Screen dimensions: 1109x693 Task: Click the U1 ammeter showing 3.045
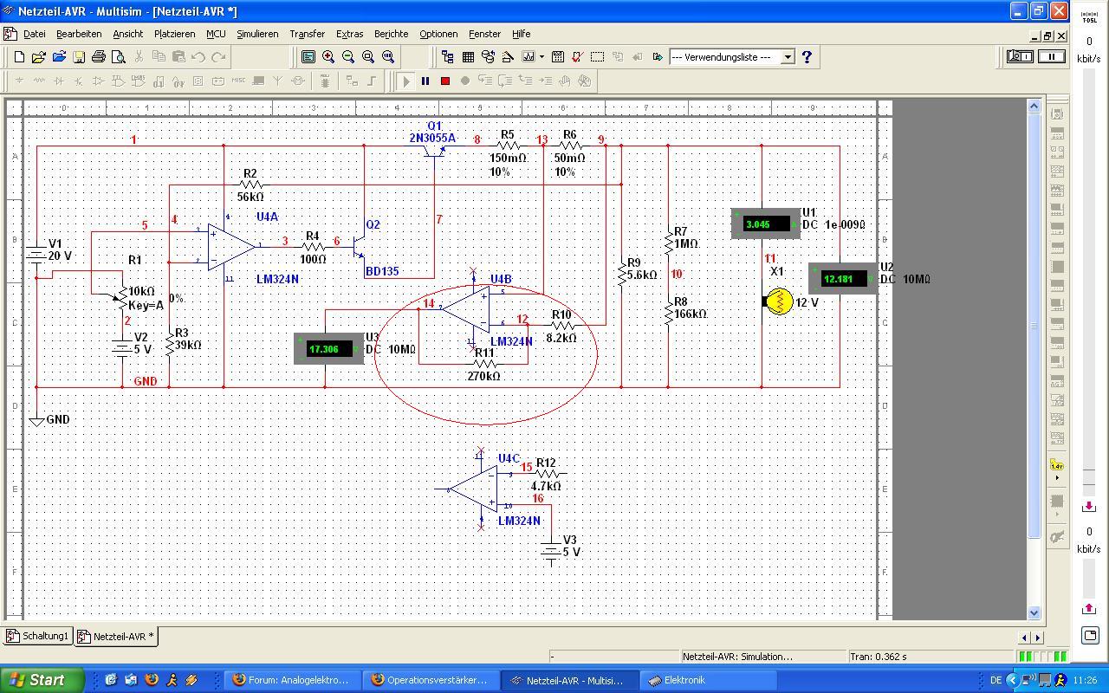766,223
